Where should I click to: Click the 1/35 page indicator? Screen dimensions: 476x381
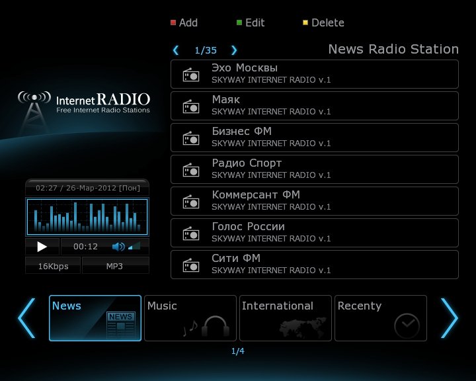coord(206,50)
